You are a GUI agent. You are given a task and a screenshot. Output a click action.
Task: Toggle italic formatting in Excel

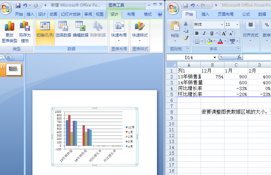[x=204, y=33]
